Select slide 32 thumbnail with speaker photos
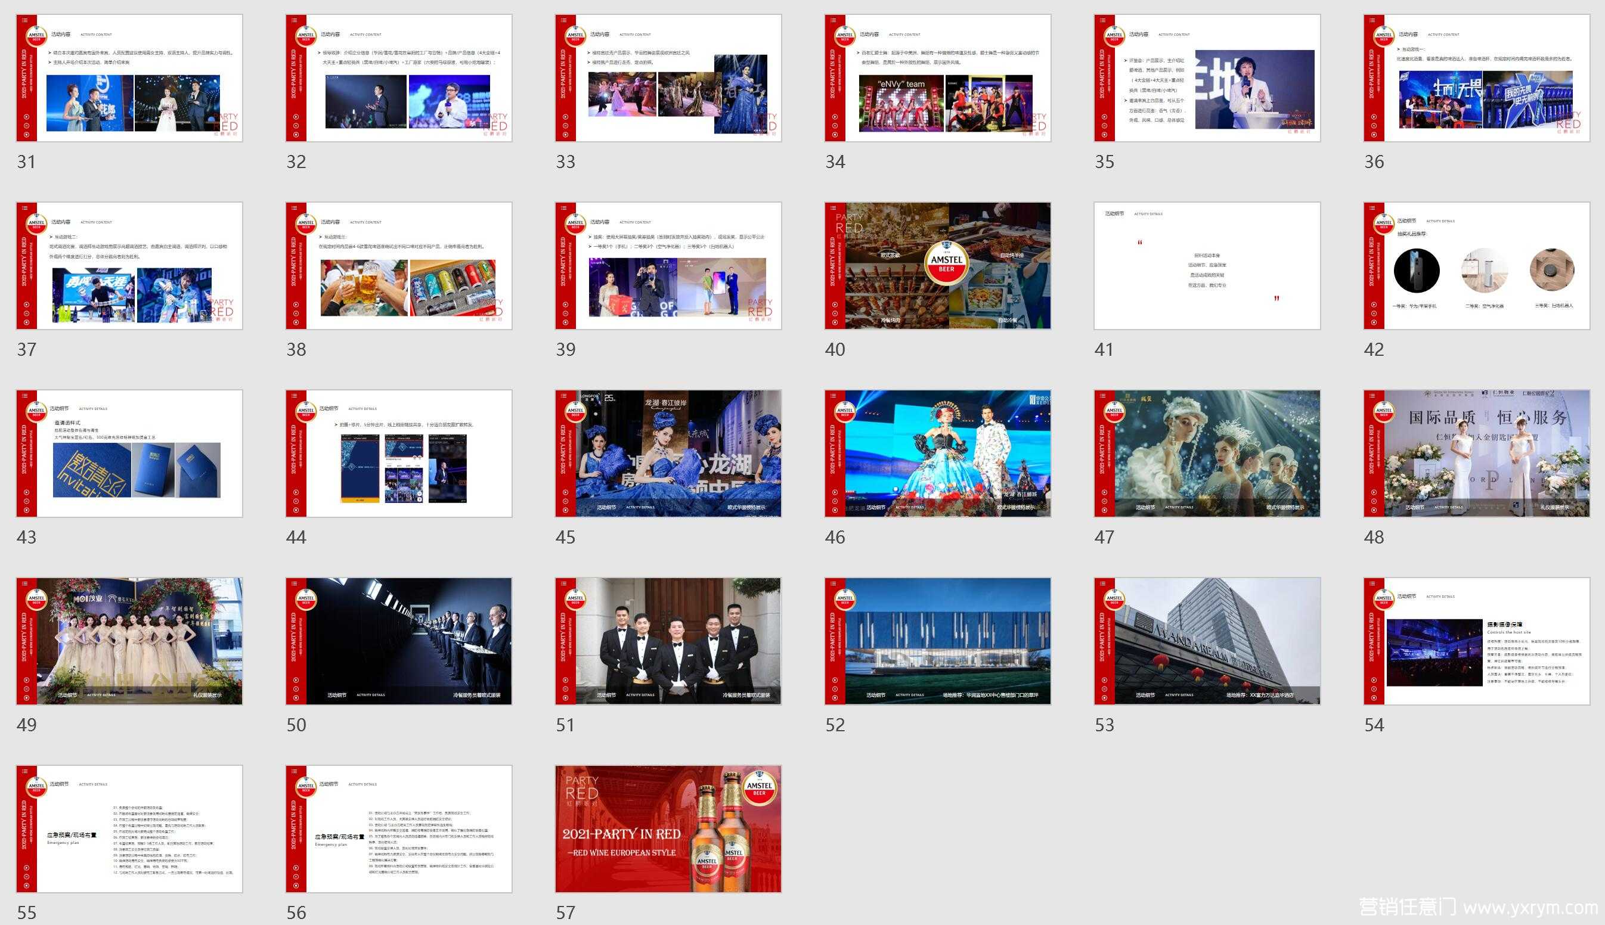 pos(399,78)
